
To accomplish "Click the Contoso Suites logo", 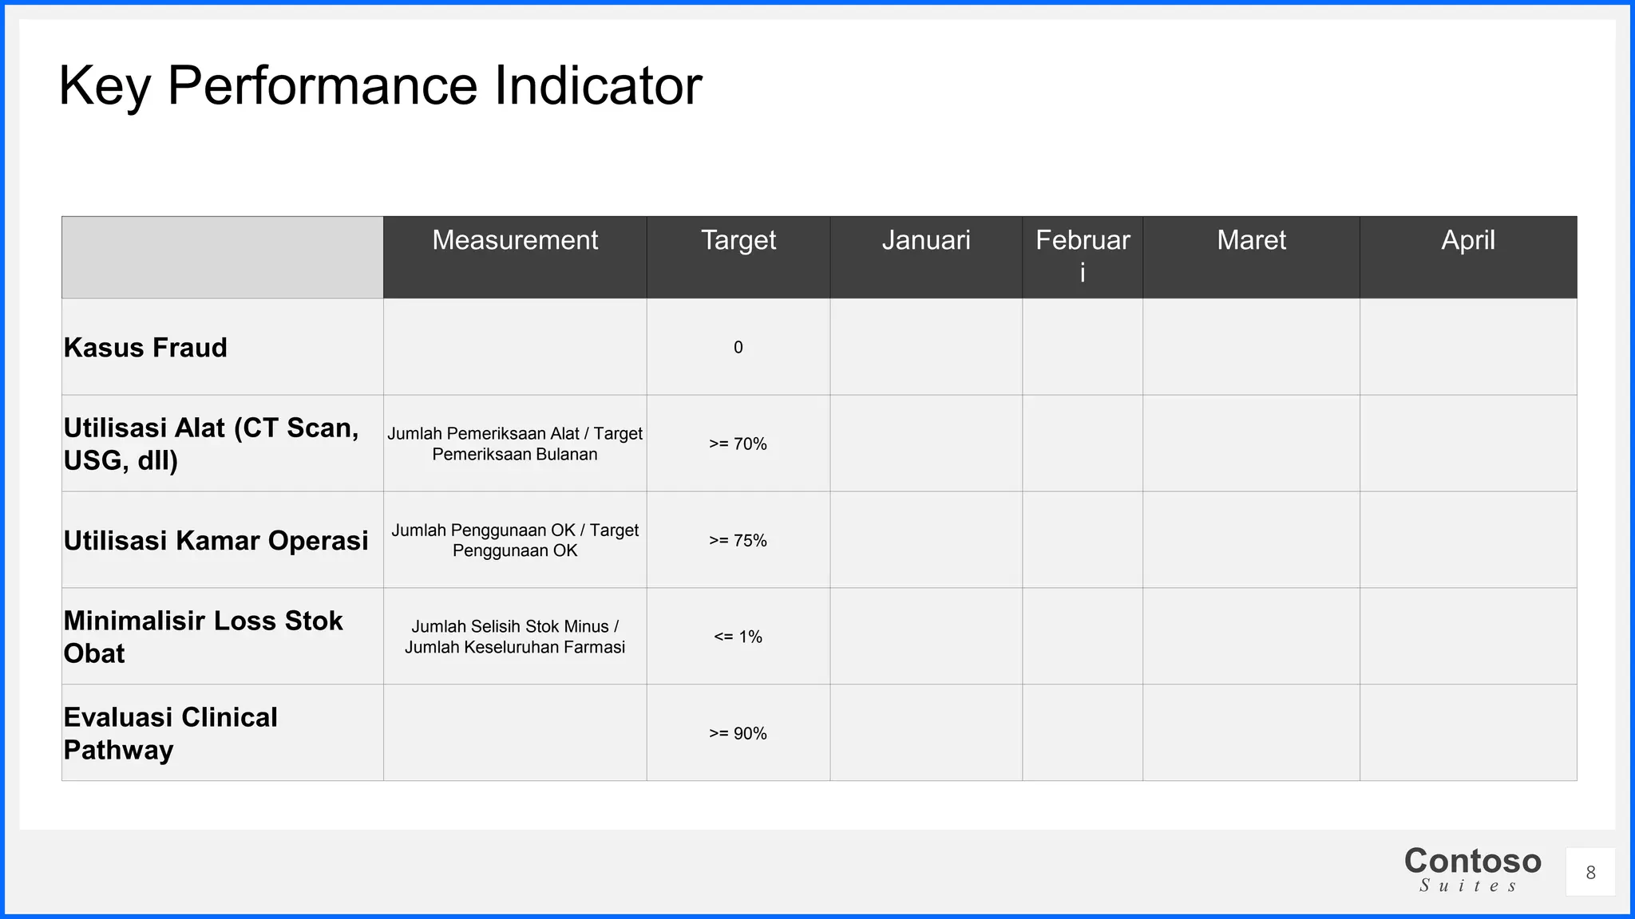I will 1472,869.
